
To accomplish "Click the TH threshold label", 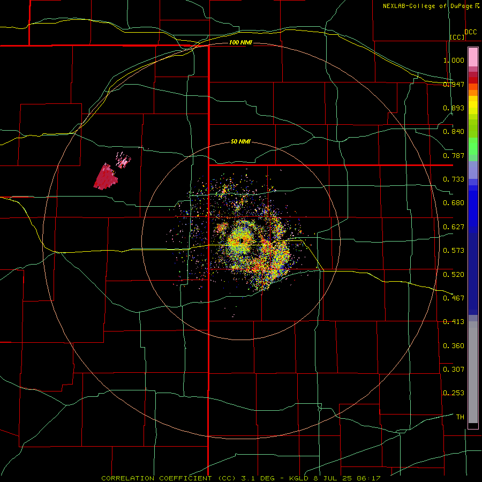I will pyautogui.click(x=460, y=417).
